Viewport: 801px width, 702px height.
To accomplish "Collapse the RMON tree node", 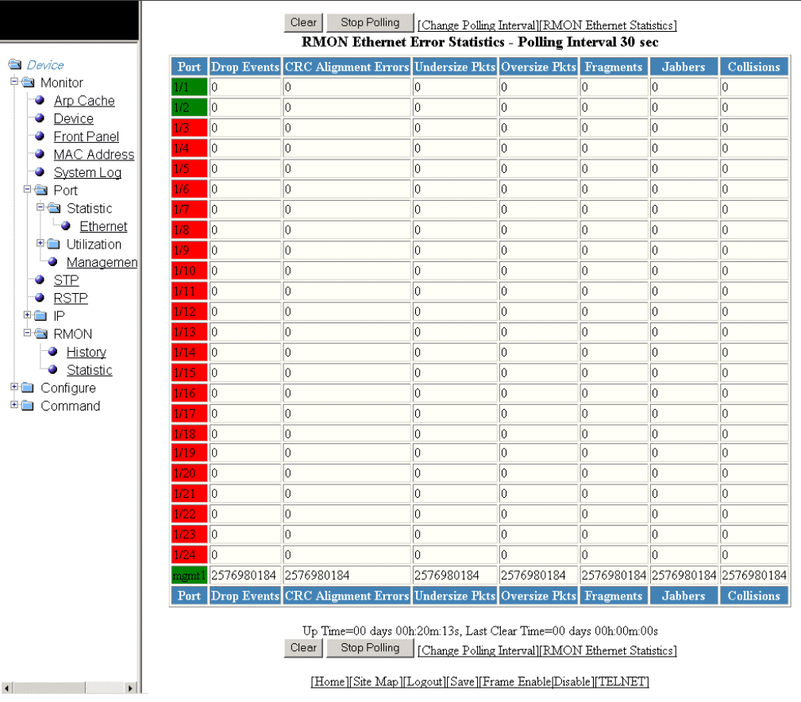I will tap(27, 333).
